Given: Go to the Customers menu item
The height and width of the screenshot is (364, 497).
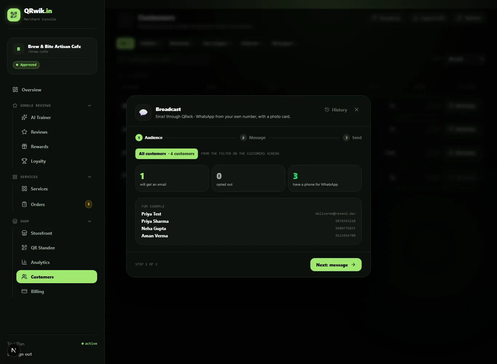Looking at the screenshot, I should click(x=57, y=277).
